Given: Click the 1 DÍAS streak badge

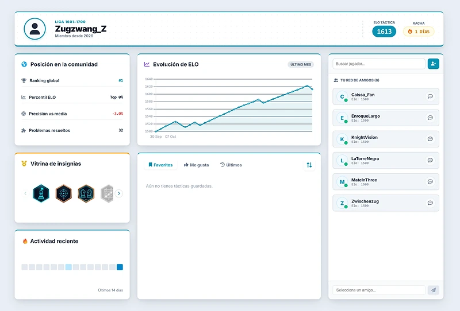Looking at the screenshot, I should point(419,32).
